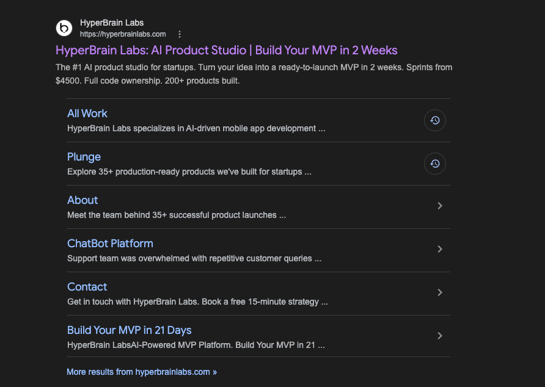This screenshot has width=545, height=387.
Task: Click More results from hyperbrainlabs.com link
Action: [142, 372]
